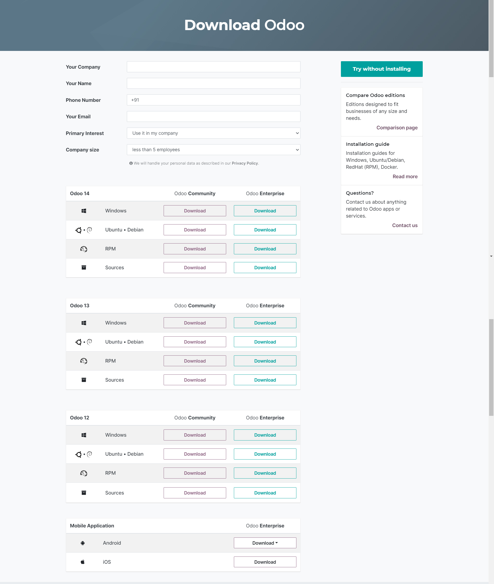
Task: Download Odoo 13 Enterprise Sources
Action: (x=265, y=380)
